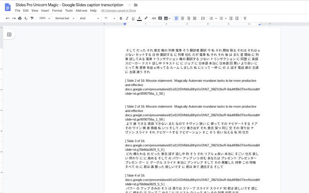309x193 pixels.
Task: Open the Tools menu
Action: coord(69,11)
